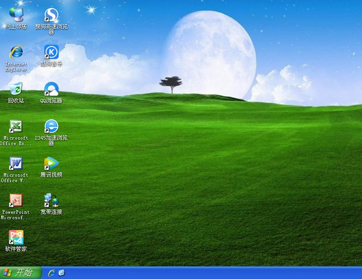
Task: Click the 软件管家 software manager icon
Action: point(16,237)
